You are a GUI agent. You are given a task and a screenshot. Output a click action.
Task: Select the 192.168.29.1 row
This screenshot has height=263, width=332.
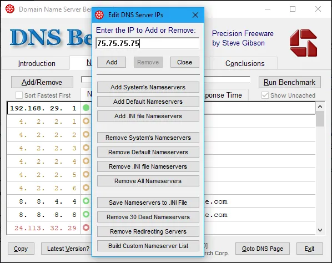[x=161, y=108]
